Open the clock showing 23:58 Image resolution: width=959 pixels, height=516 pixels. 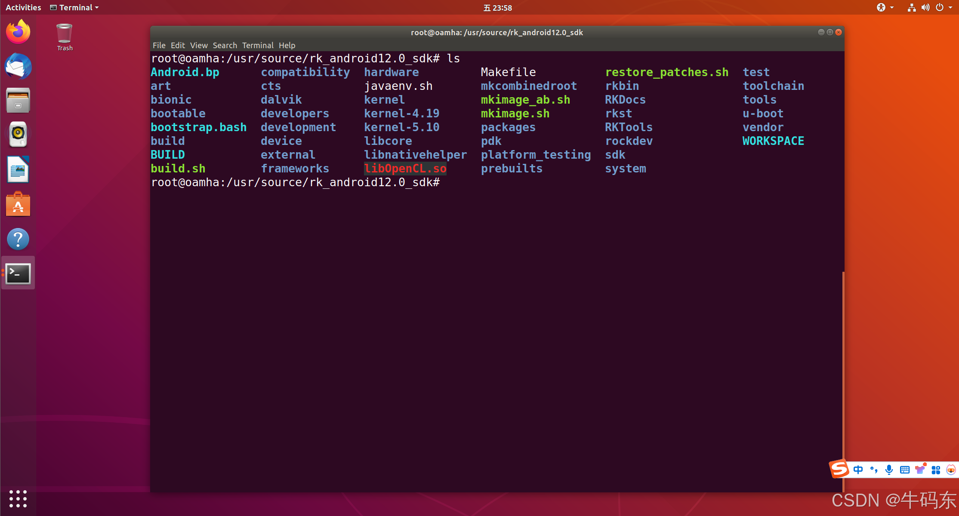pos(497,8)
